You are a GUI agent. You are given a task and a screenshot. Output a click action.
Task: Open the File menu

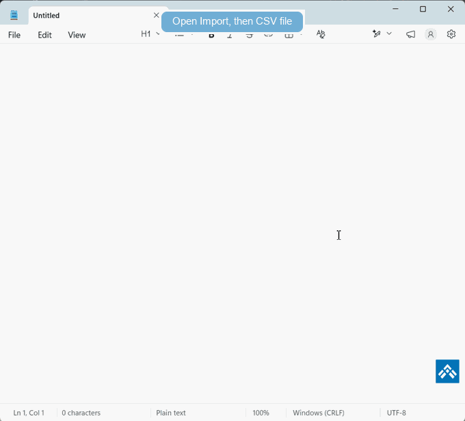[14, 35]
